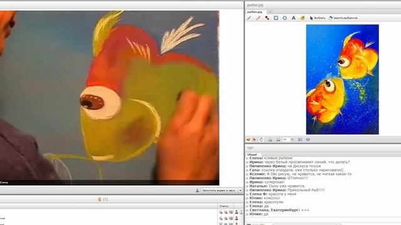Click the blue refresh/rotate icon below image
This screenshot has height=225, width=401.
pos(308,139)
